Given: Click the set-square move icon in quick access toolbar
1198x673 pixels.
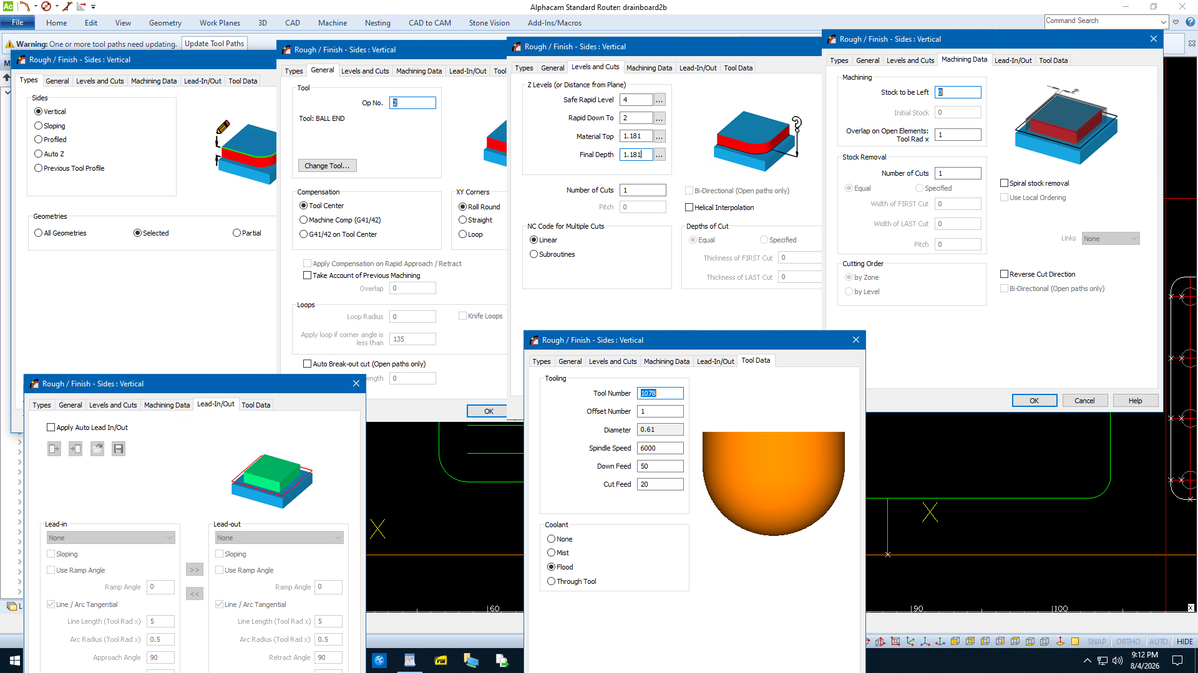Looking at the screenshot, I should click(x=81, y=6).
